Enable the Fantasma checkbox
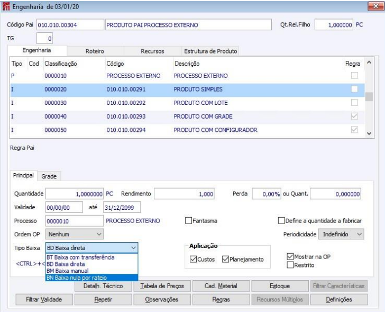Image resolution: width=385 pixels, height=312 pixels. [x=188, y=221]
